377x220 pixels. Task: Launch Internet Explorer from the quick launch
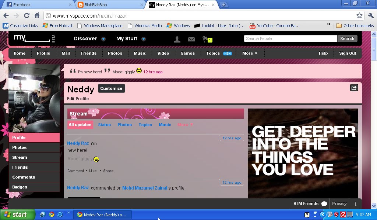60,214
